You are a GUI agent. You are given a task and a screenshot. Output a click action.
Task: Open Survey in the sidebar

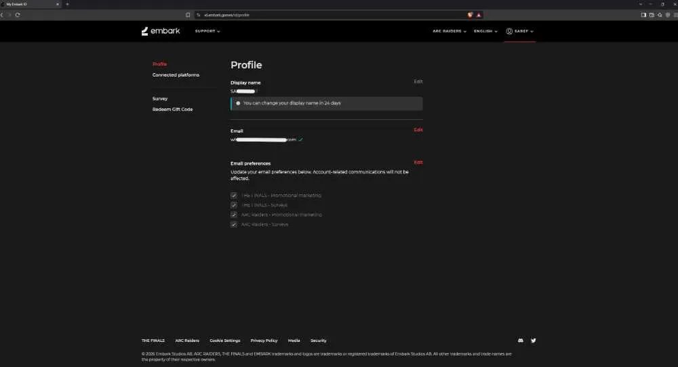(159, 98)
